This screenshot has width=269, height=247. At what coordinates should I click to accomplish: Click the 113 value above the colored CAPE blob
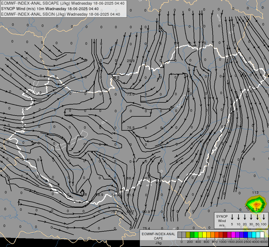255,192
